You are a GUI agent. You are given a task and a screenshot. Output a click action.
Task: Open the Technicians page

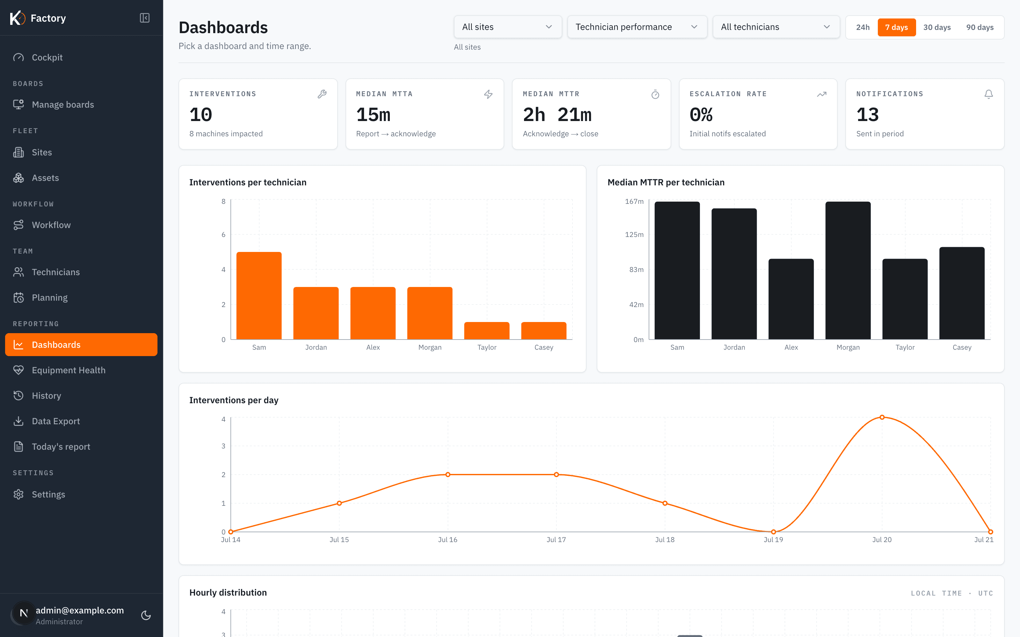pyautogui.click(x=81, y=272)
